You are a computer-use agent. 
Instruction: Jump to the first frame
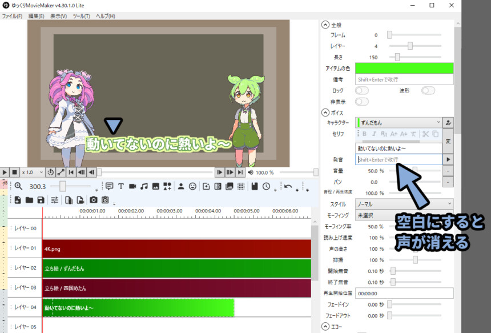[71, 172]
